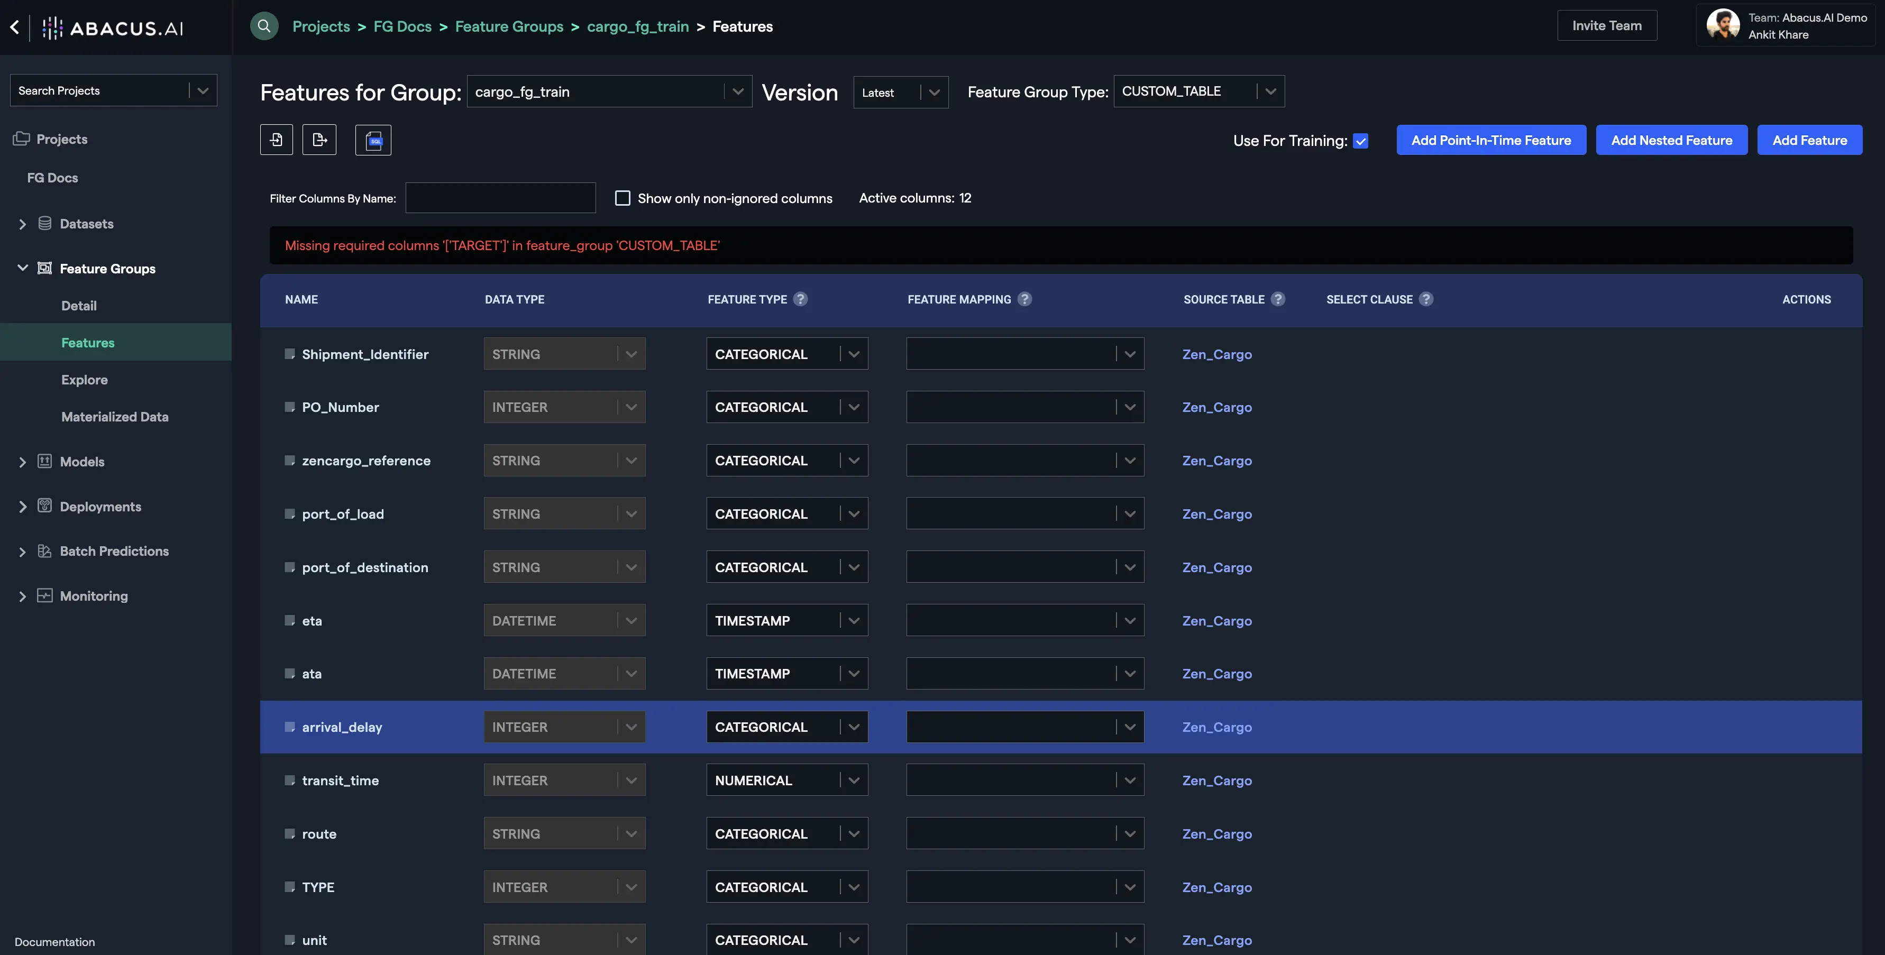Open the Explore sidebar item

point(84,380)
